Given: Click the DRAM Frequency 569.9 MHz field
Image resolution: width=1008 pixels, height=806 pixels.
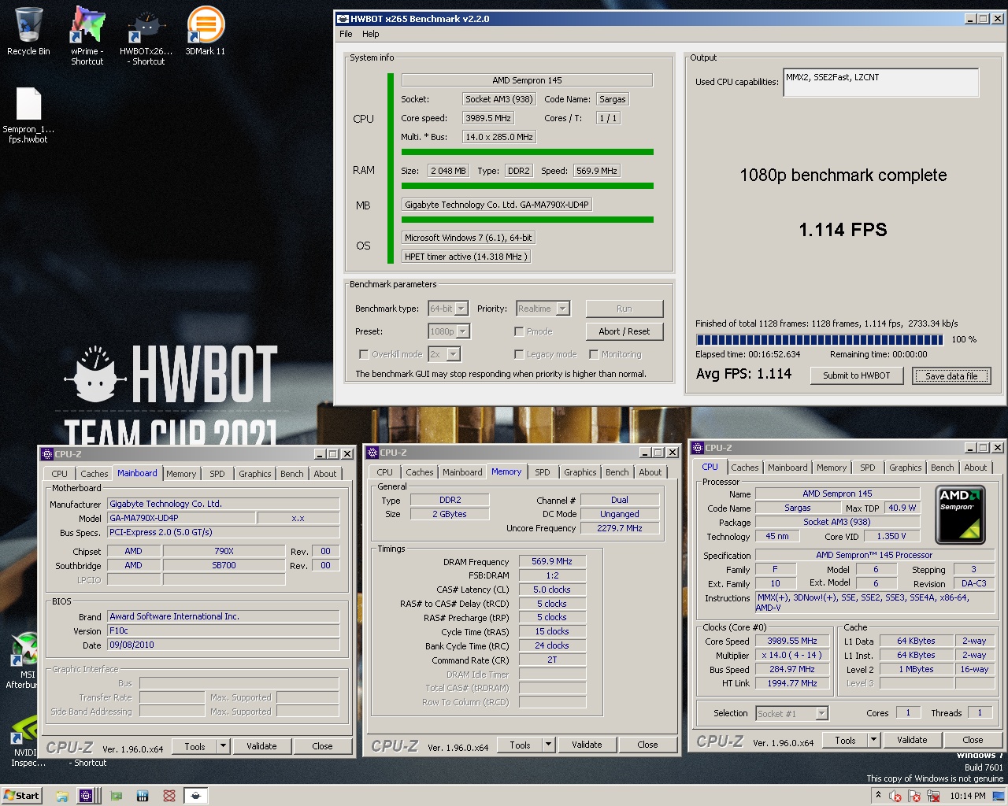Looking at the screenshot, I should click(x=551, y=561).
